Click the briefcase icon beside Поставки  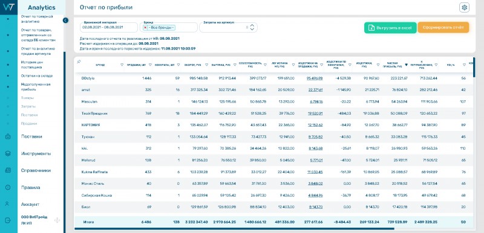[x=8, y=137]
